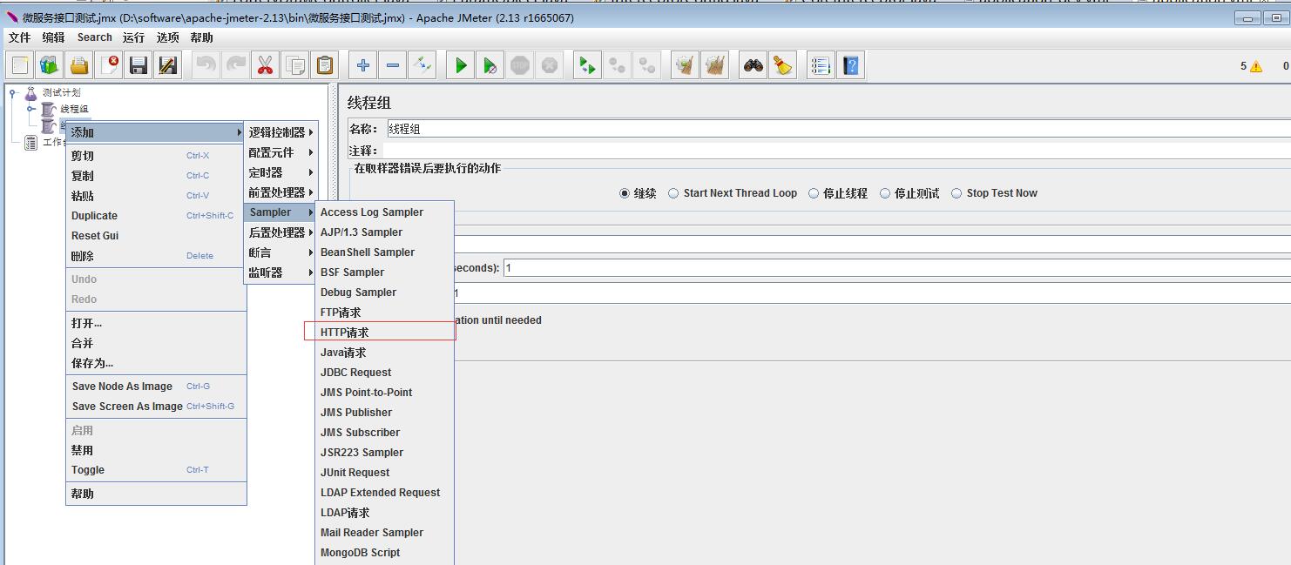The image size is (1291, 565).
Task: Click the toolbar Toggle enable/disable icon
Action: point(422,65)
